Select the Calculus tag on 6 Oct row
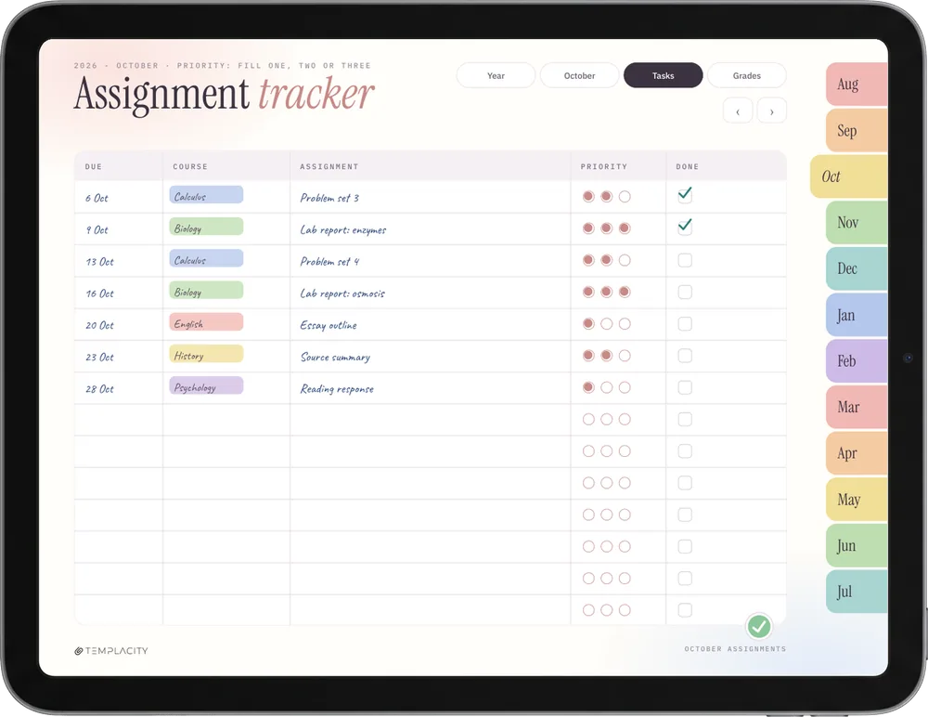928x717 pixels. click(x=206, y=195)
